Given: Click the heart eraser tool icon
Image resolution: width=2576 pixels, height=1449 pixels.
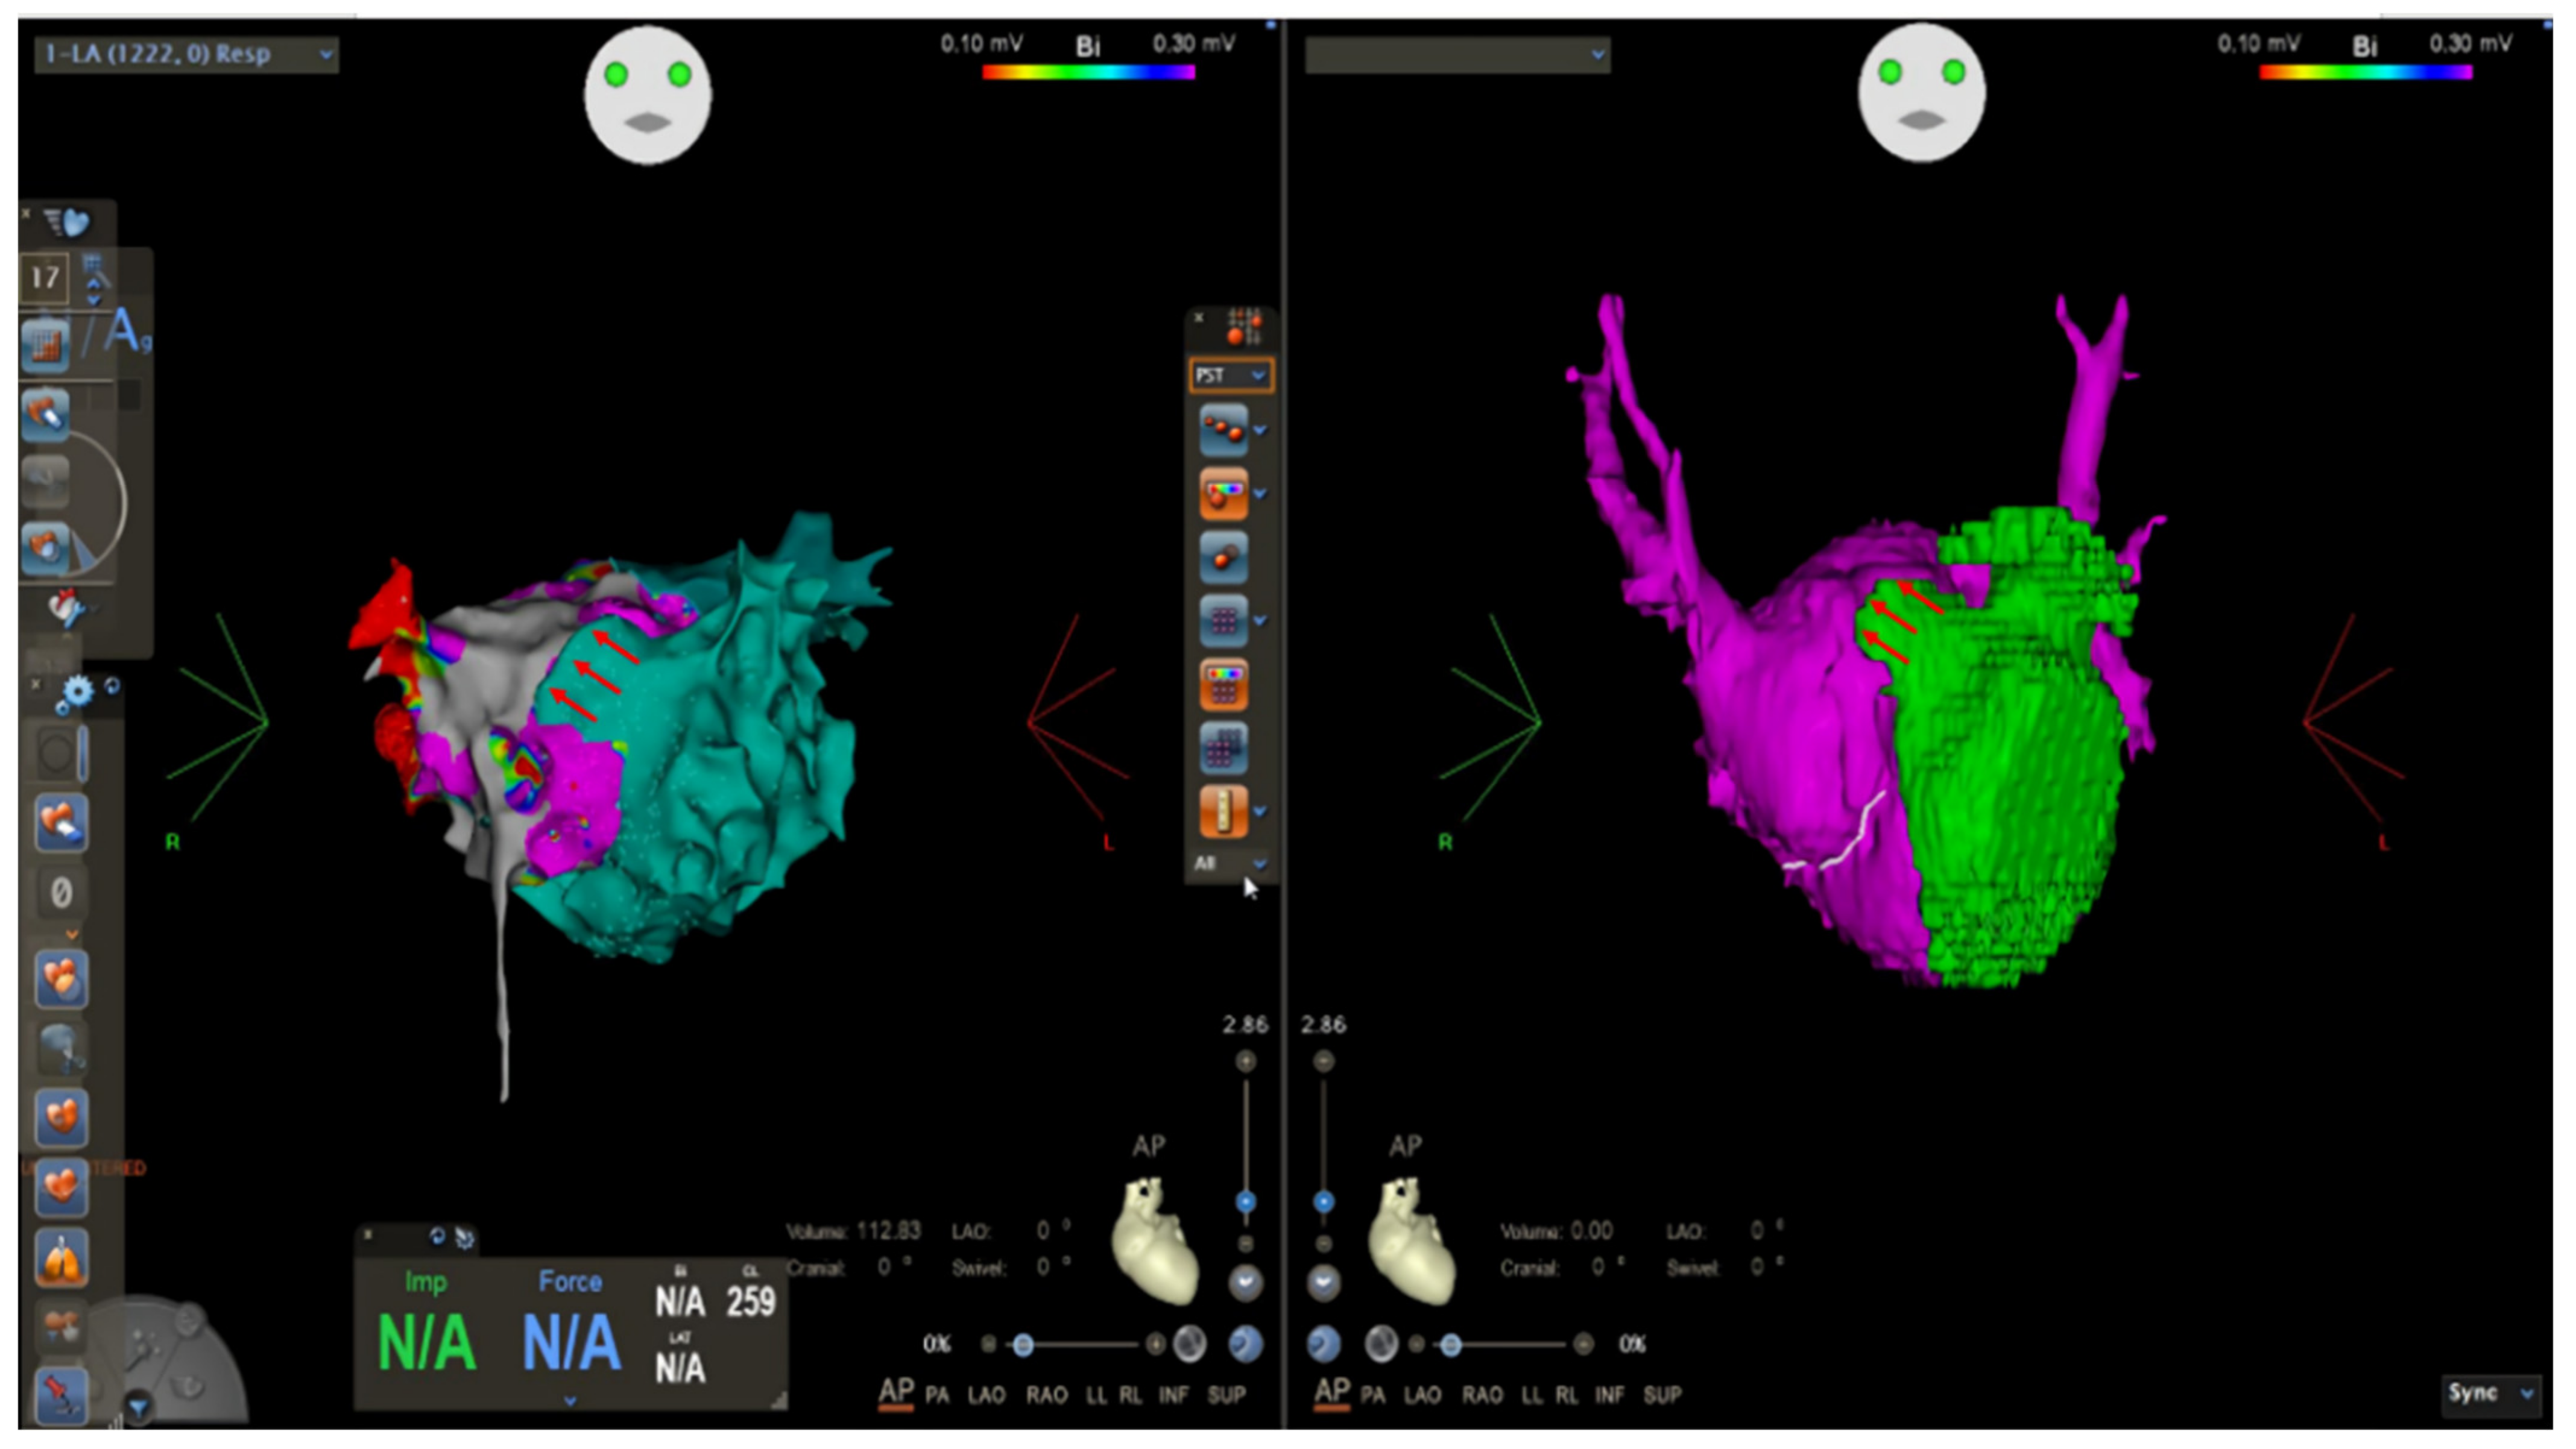Looking at the screenshot, I should tap(61, 822).
